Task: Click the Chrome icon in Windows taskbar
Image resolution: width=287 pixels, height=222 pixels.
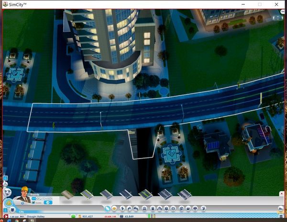Action: click(x=17, y=221)
